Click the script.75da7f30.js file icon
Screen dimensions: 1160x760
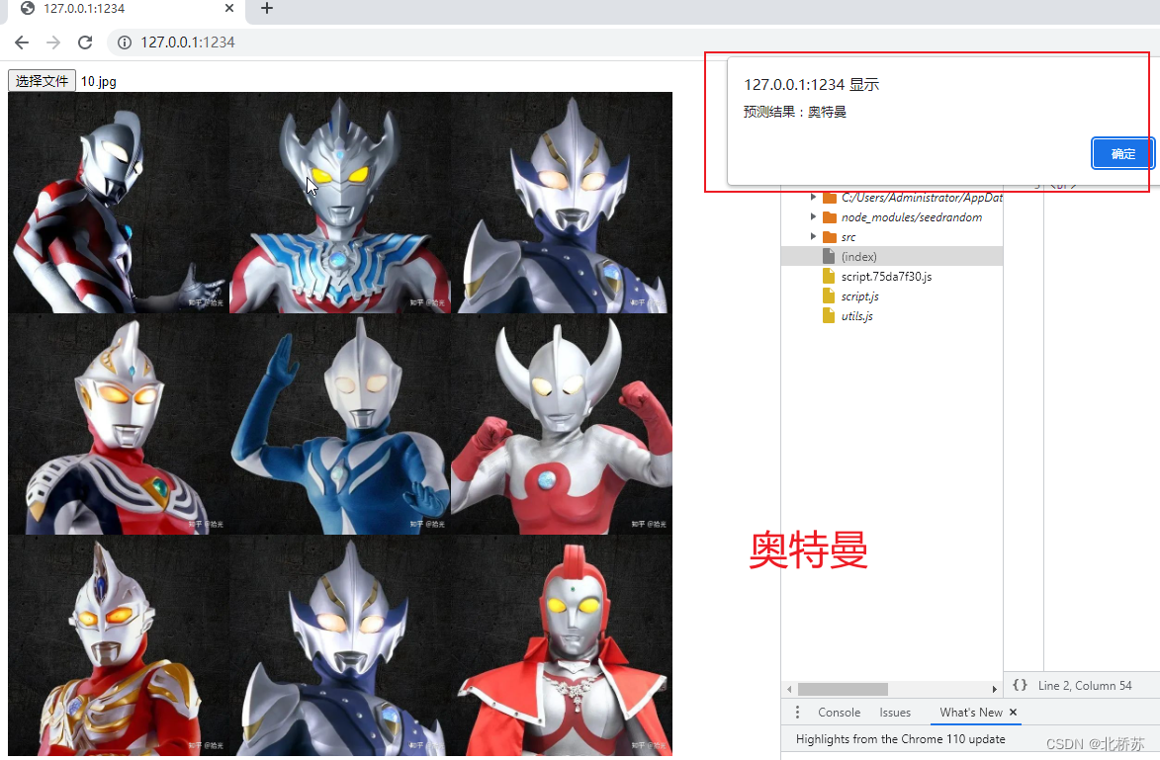(829, 277)
